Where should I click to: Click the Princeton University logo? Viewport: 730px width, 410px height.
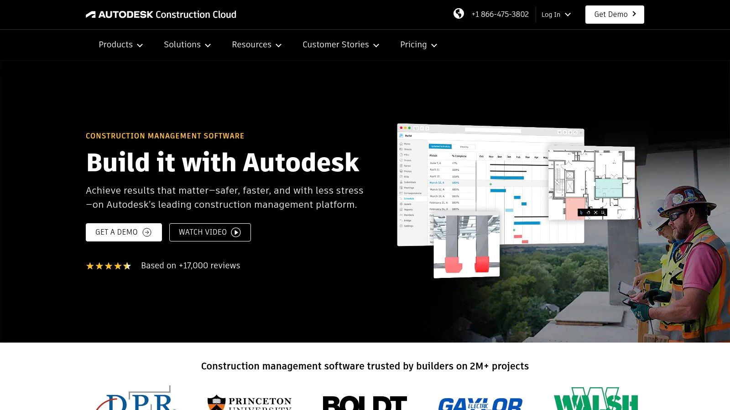250,402
